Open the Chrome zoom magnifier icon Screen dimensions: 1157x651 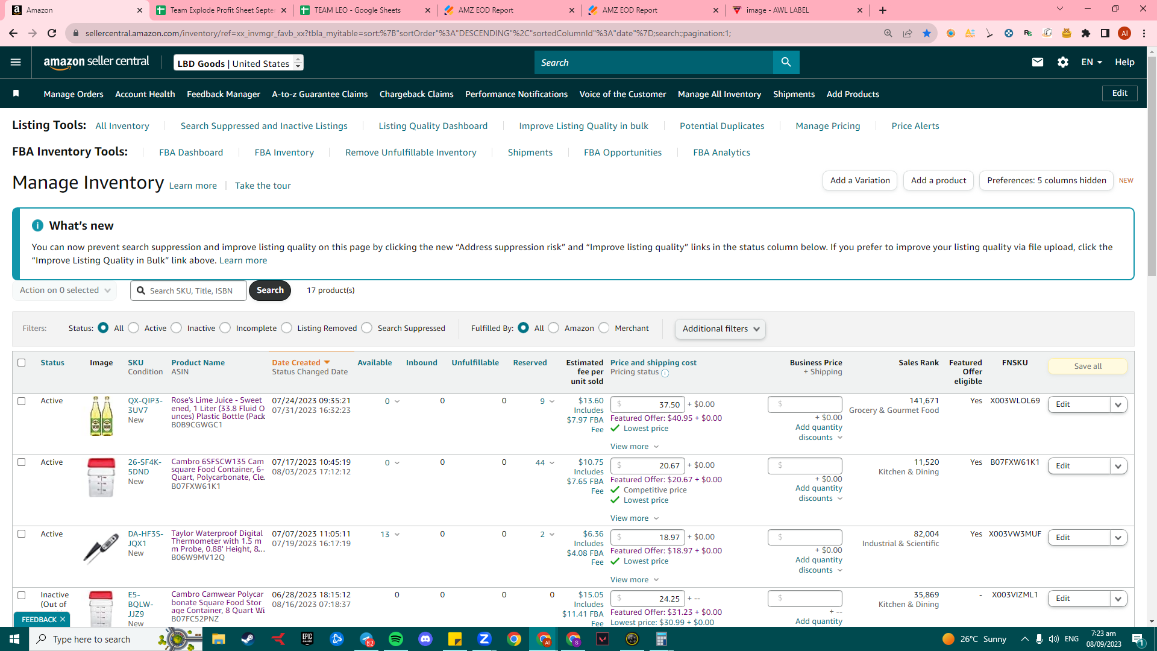(x=888, y=33)
